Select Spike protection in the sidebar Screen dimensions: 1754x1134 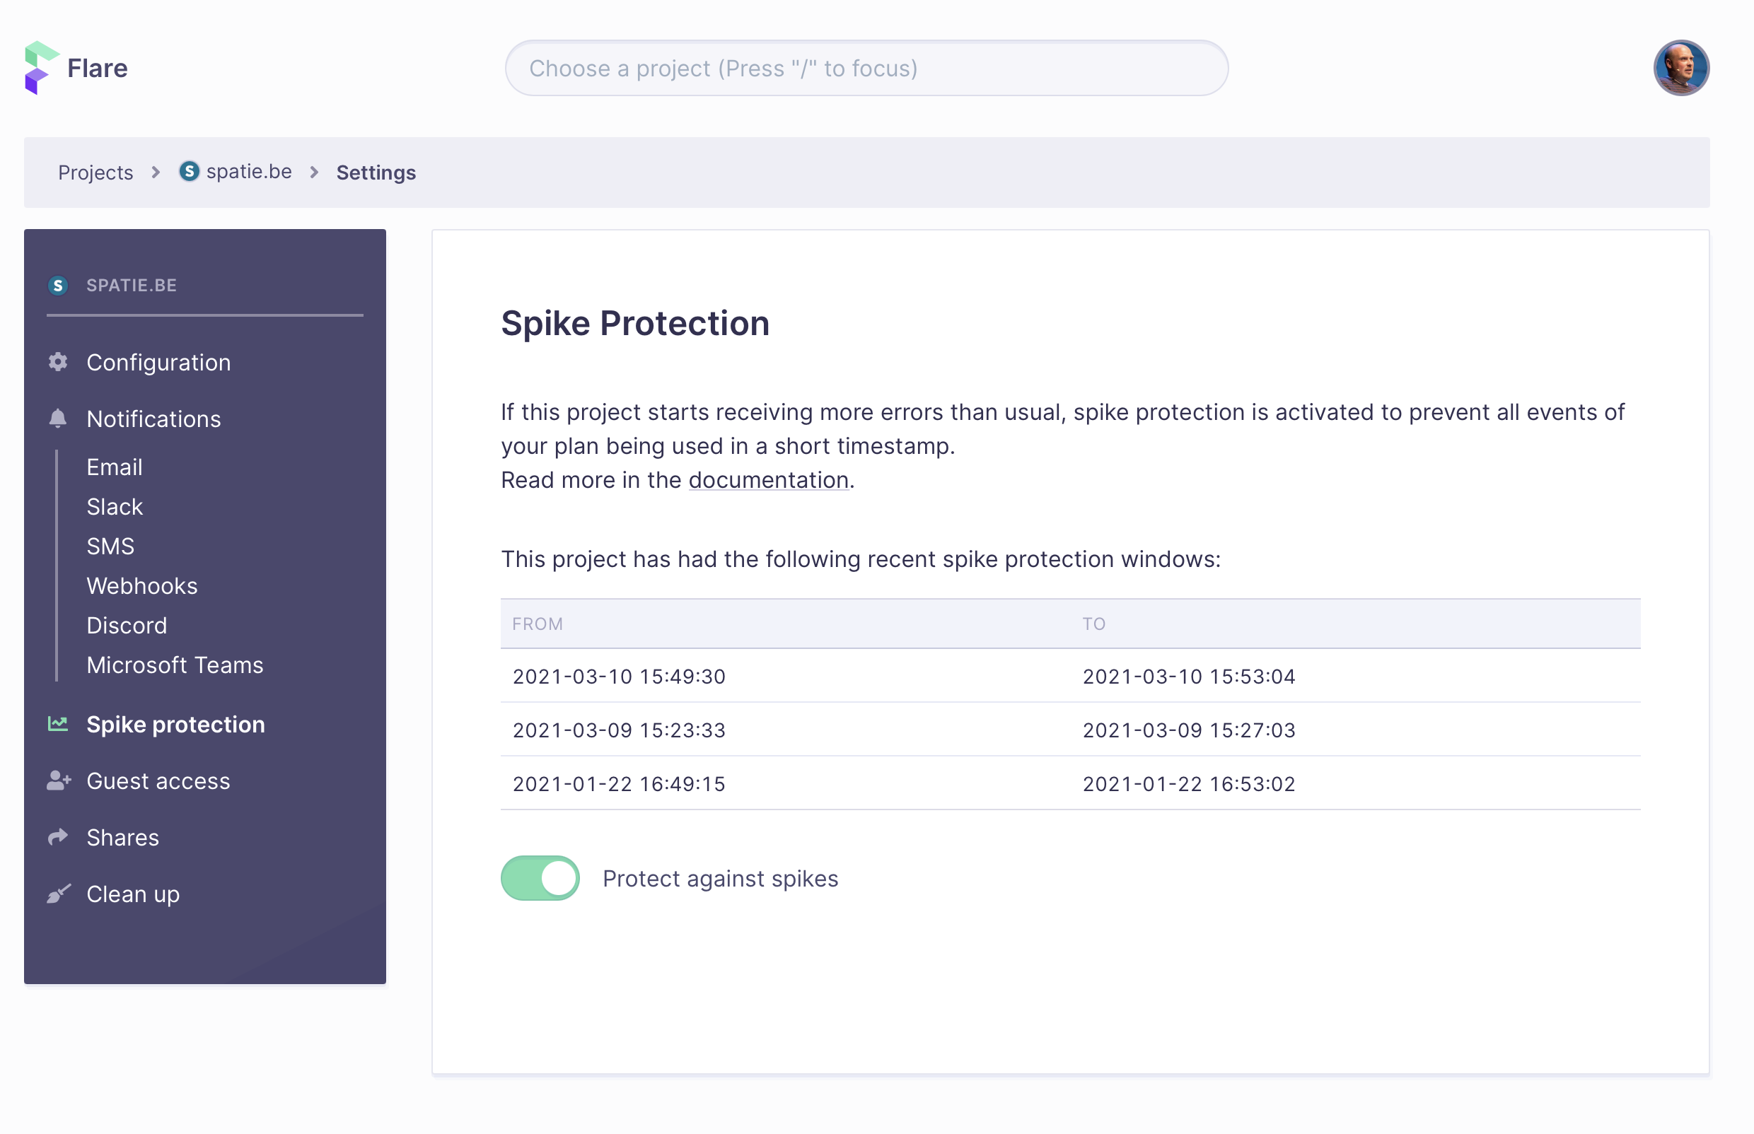(175, 725)
